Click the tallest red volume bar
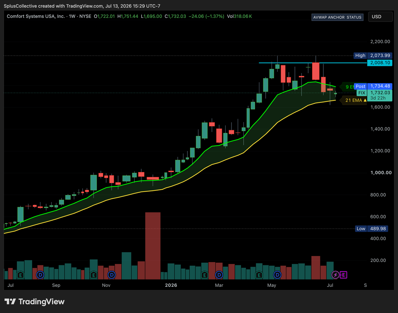The width and height of the screenshot is (398, 313). pyautogui.click(x=153, y=246)
